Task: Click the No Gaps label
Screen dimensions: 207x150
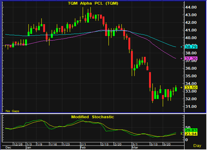Action: [x=13, y=111]
